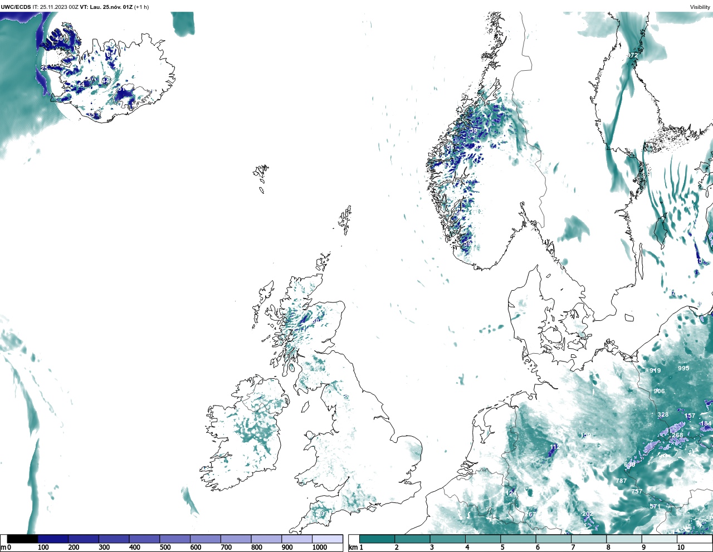The width and height of the screenshot is (713, 552).
Task: Select the 200–300 m legend color block
Action: click(x=84, y=539)
